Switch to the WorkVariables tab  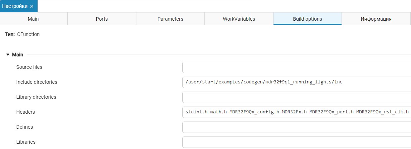(x=239, y=19)
